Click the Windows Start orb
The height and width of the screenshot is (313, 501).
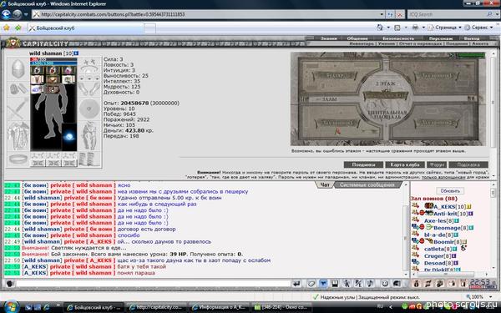coord(12,306)
